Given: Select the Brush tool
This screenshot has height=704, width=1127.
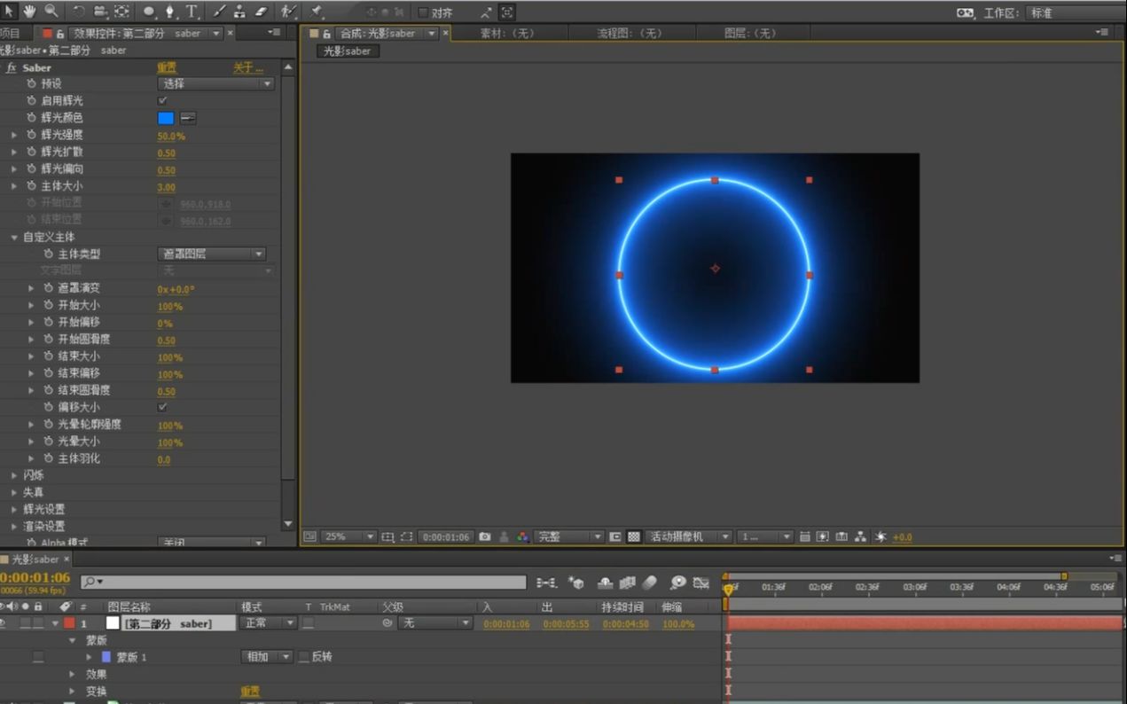Looking at the screenshot, I should tap(219, 12).
